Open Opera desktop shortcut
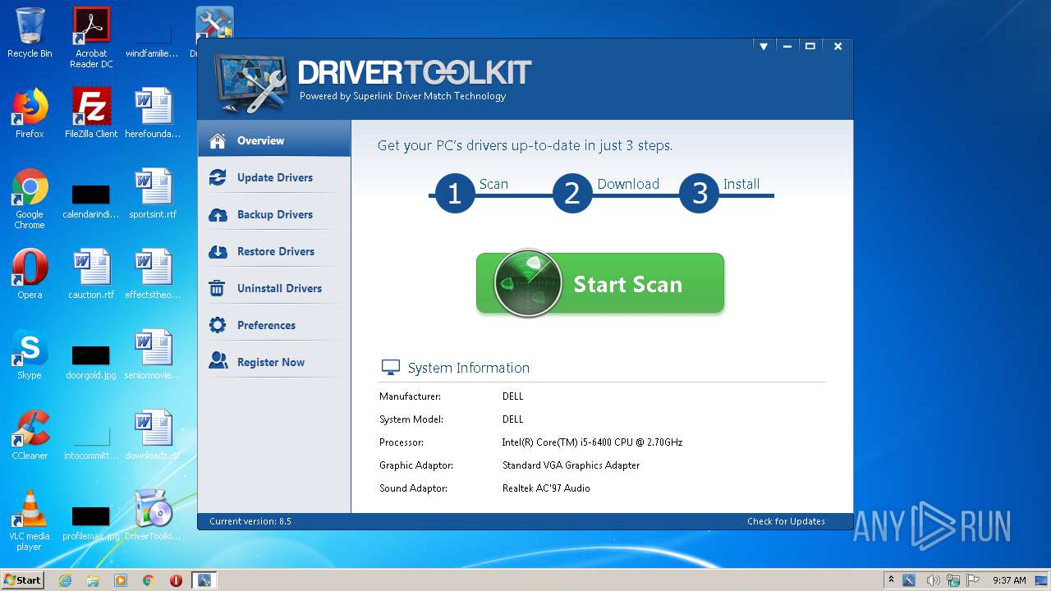The image size is (1051, 591). tap(30, 274)
